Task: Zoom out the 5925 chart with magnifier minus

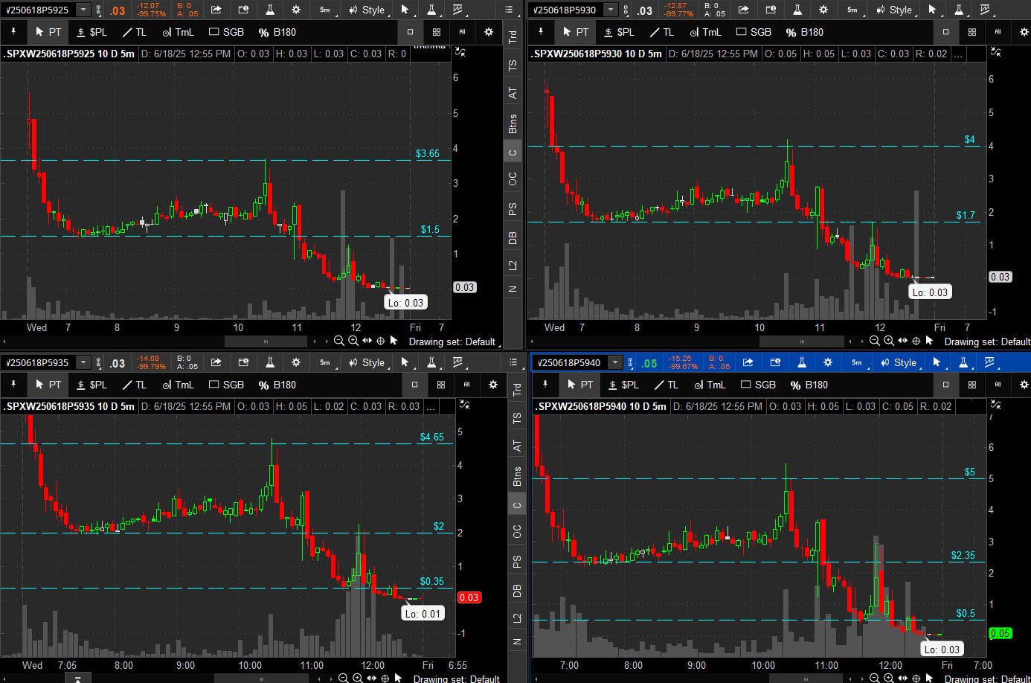Action: (x=338, y=341)
